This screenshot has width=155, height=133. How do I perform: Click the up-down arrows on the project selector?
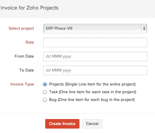pos(144,28)
